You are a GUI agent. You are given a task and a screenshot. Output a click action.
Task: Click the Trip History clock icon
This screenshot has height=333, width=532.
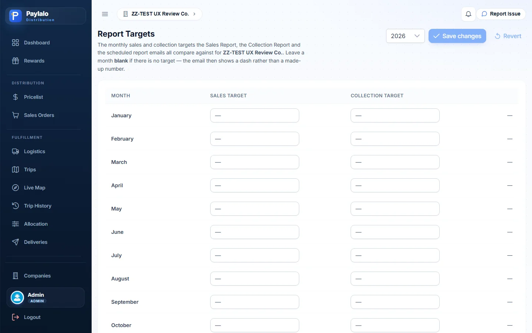16,206
